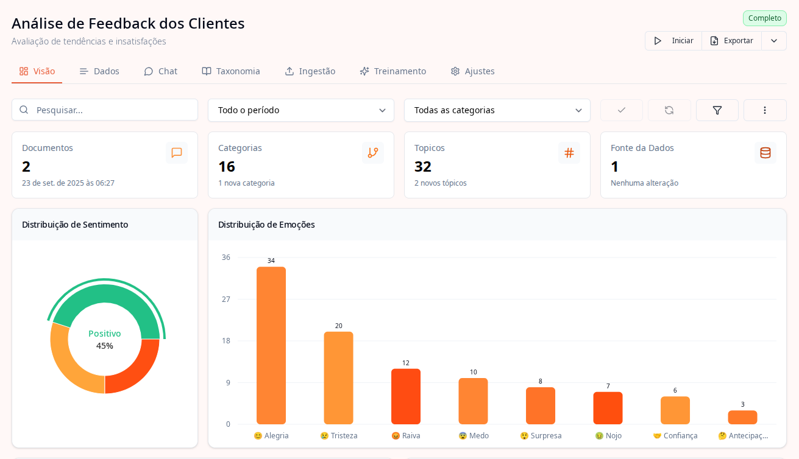Click the Categorias branch icon

373,153
